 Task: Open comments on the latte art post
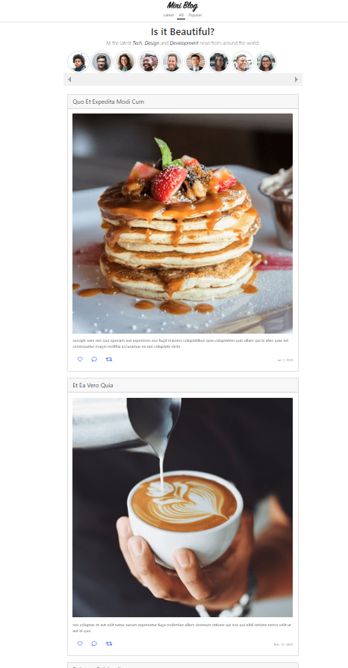click(x=94, y=643)
